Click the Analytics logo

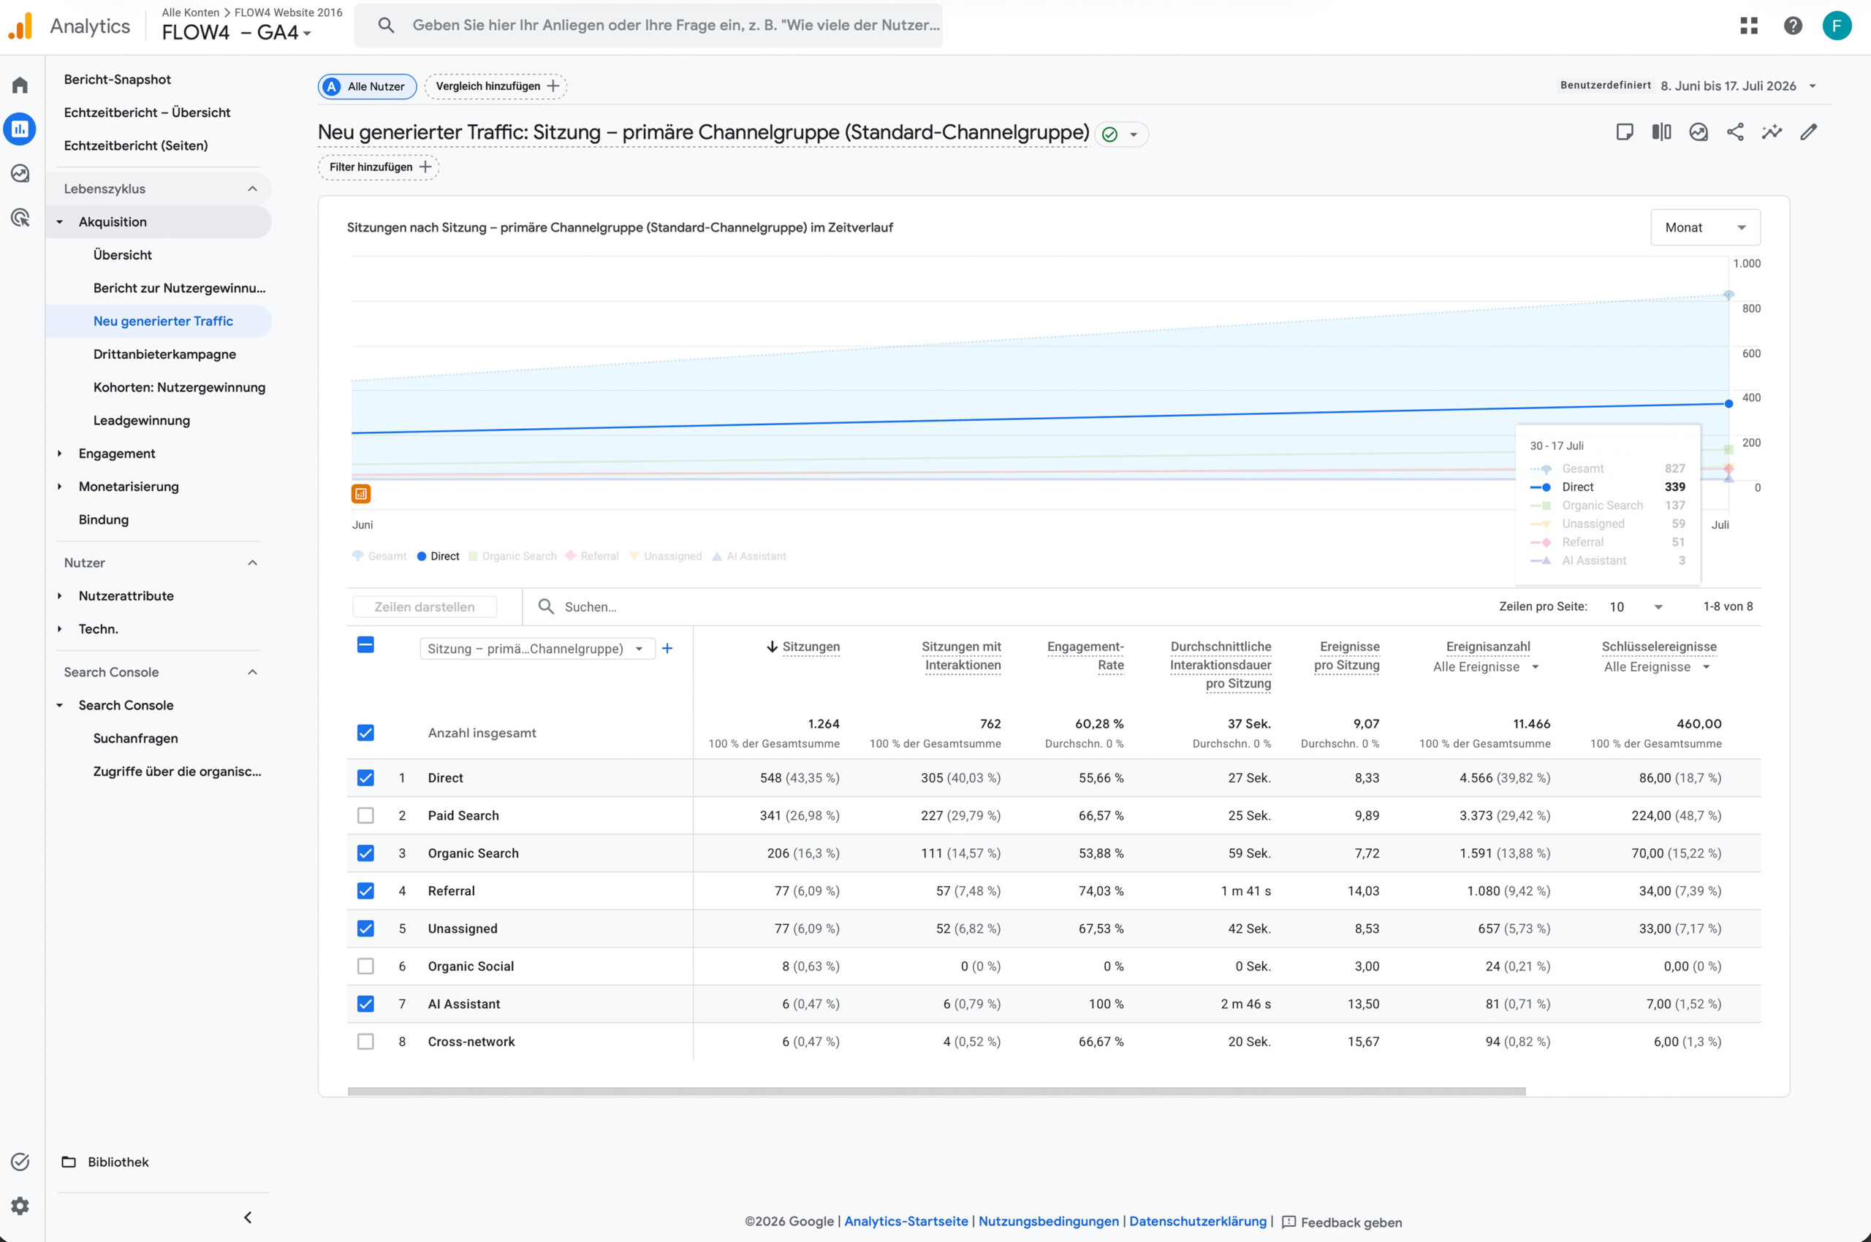click(x=20, y=26)
